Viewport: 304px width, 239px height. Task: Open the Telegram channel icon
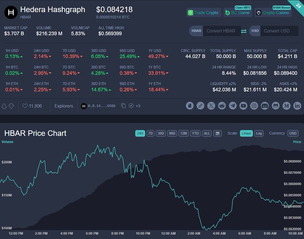232,106
